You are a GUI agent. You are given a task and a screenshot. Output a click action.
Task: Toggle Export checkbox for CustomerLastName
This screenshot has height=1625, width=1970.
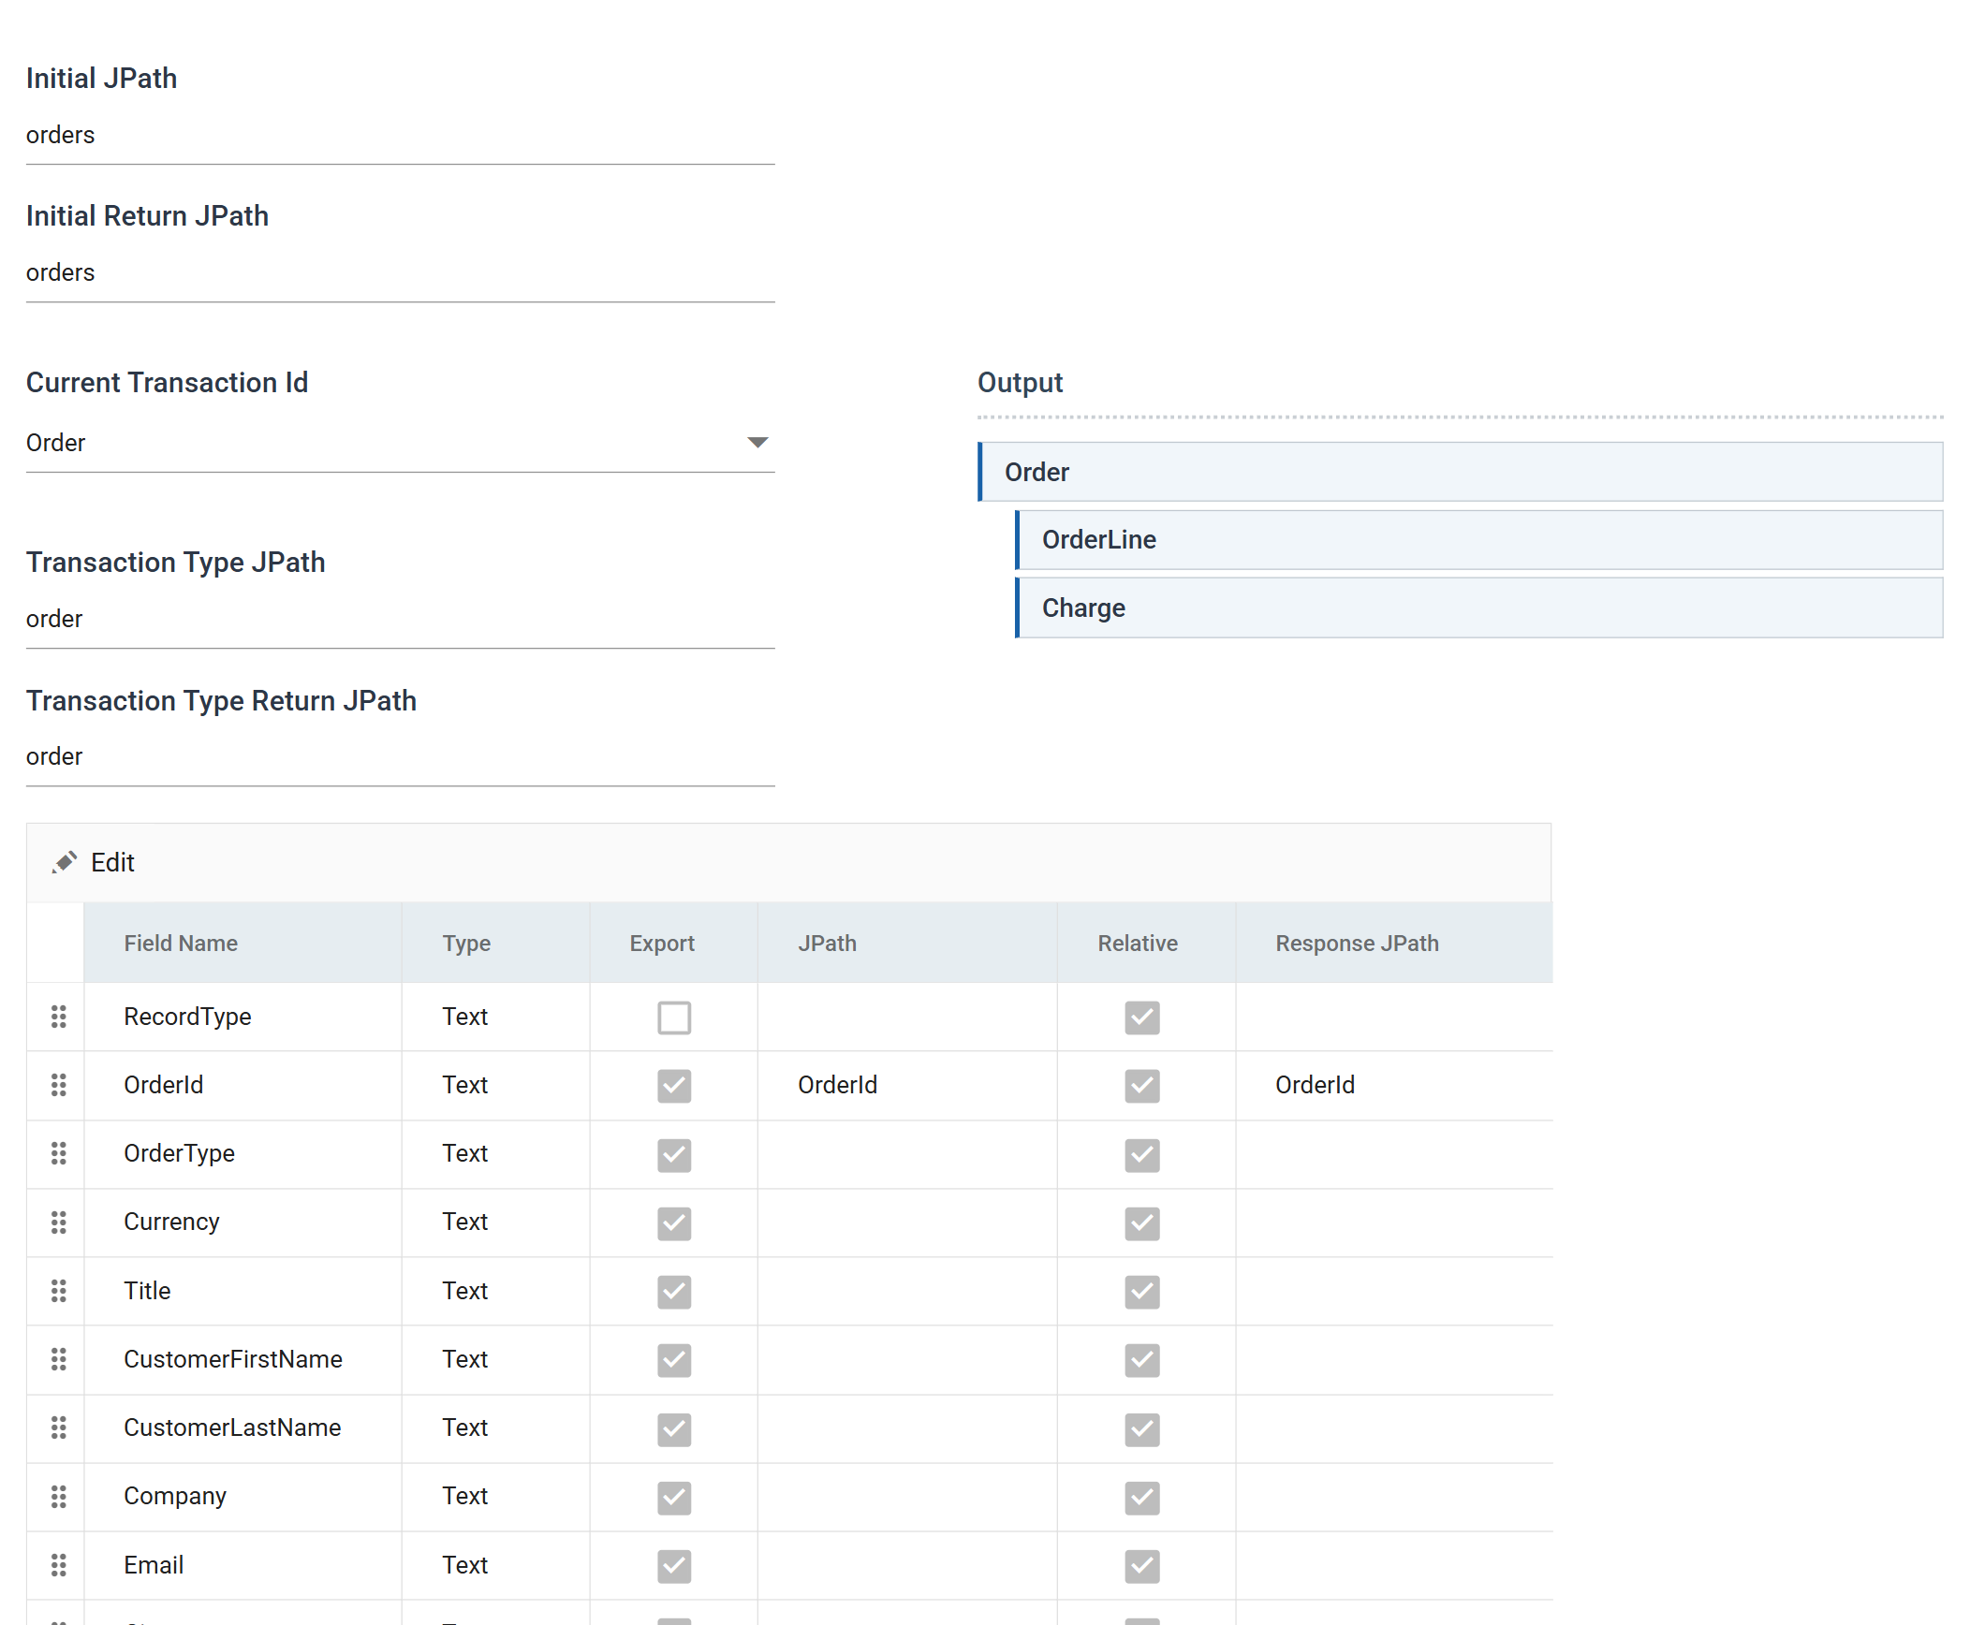(x=674, y=1428)
